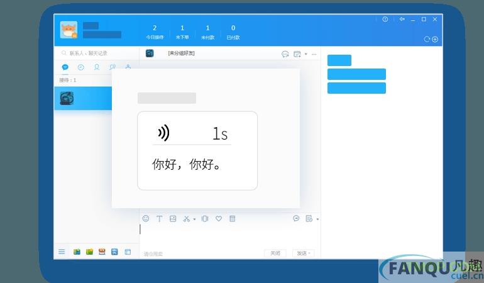Viewport: 484px width, 283px height.
Task: Click the send image icon
Action: tap(173, 219)
